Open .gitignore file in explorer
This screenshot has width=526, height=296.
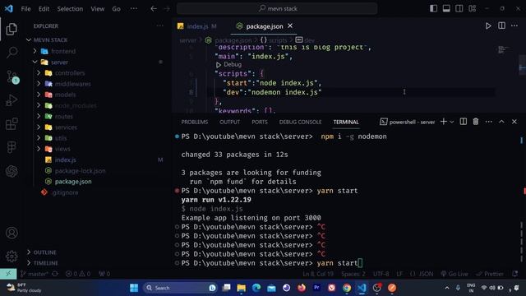[x=65, y=192]
